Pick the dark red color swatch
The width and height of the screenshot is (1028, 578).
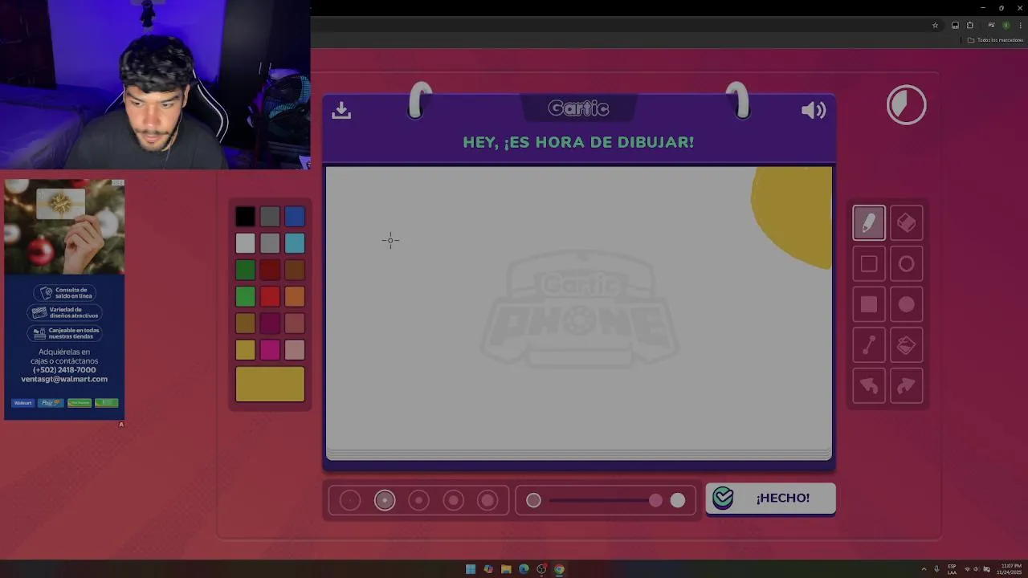tap(270, 270)
